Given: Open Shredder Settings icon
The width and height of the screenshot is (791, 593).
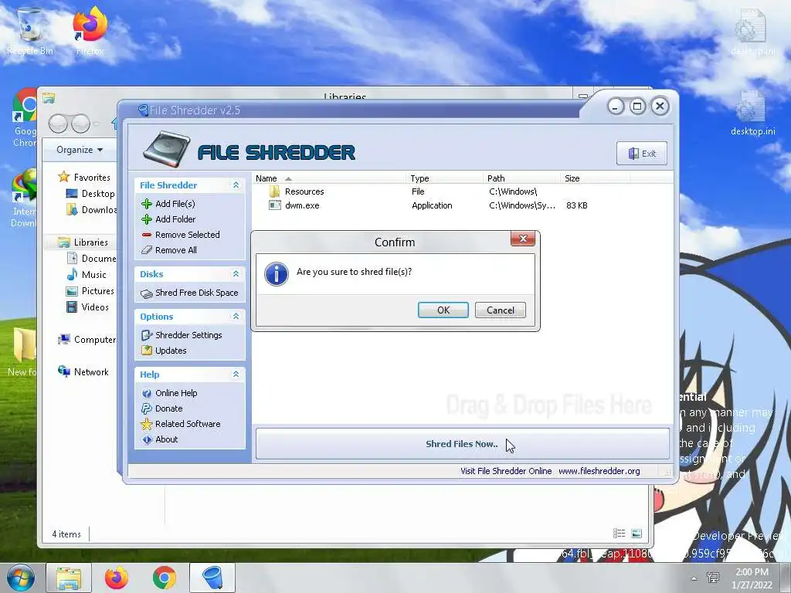Looking at the screenshot, I should click(x=147, y=335).
